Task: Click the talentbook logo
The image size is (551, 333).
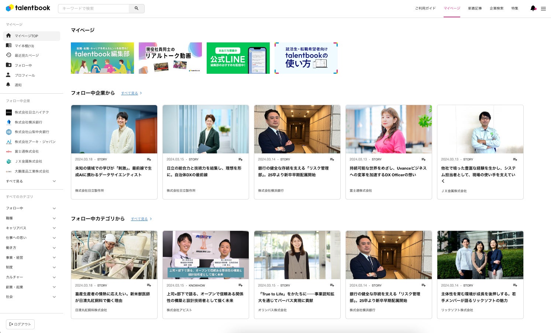Action: (28, 8)
